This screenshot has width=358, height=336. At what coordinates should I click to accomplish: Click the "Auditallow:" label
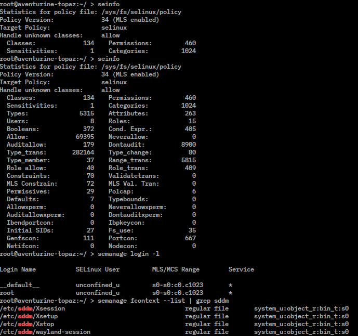point(26,145)
